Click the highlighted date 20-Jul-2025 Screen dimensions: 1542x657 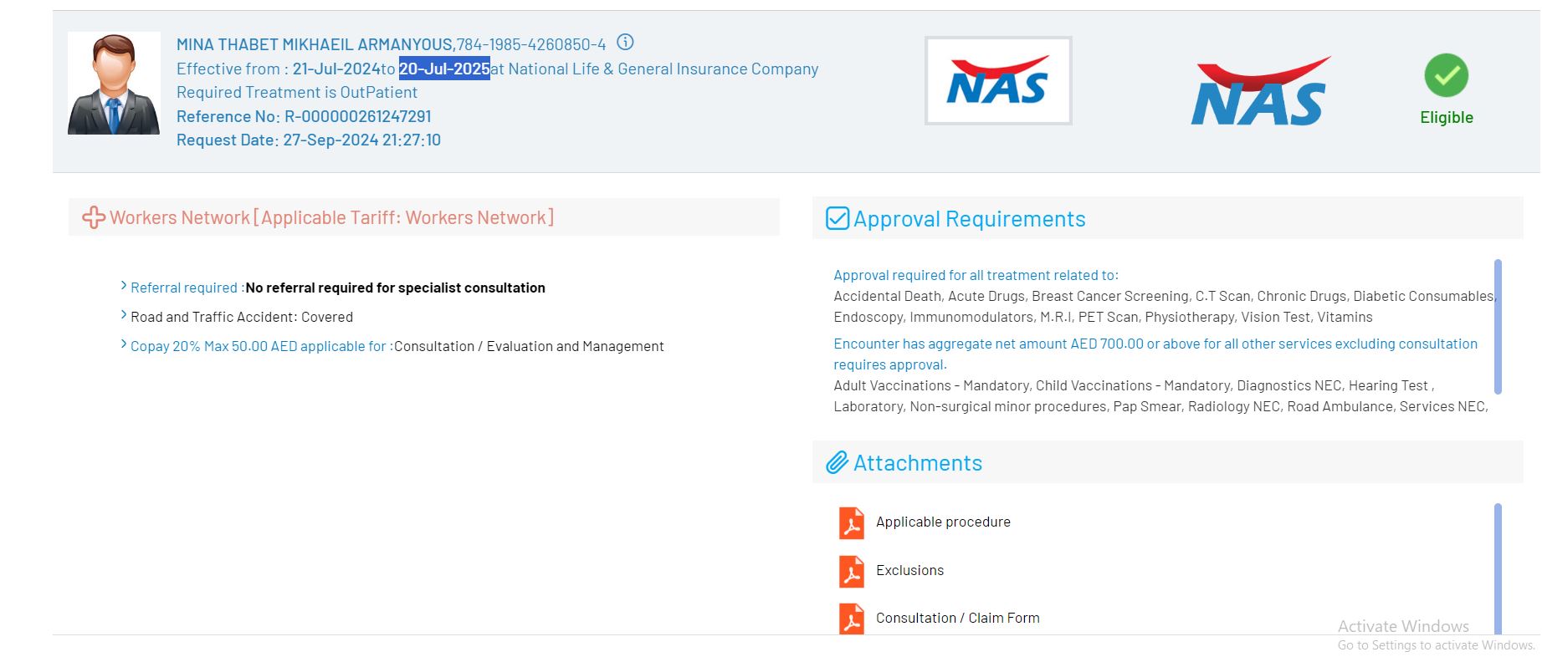[x=444, y=69]
